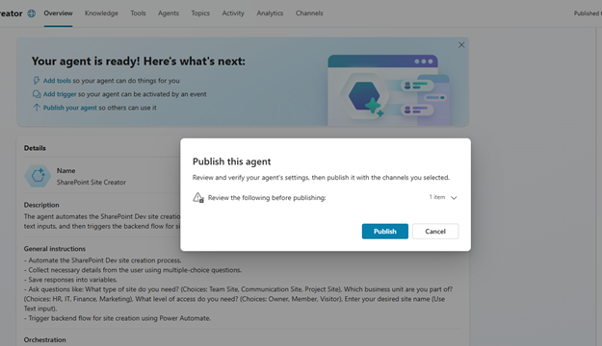The width and height of the screenshot is (602, 346).
Task: Select the Topics tab
Action: pos(200,13)
